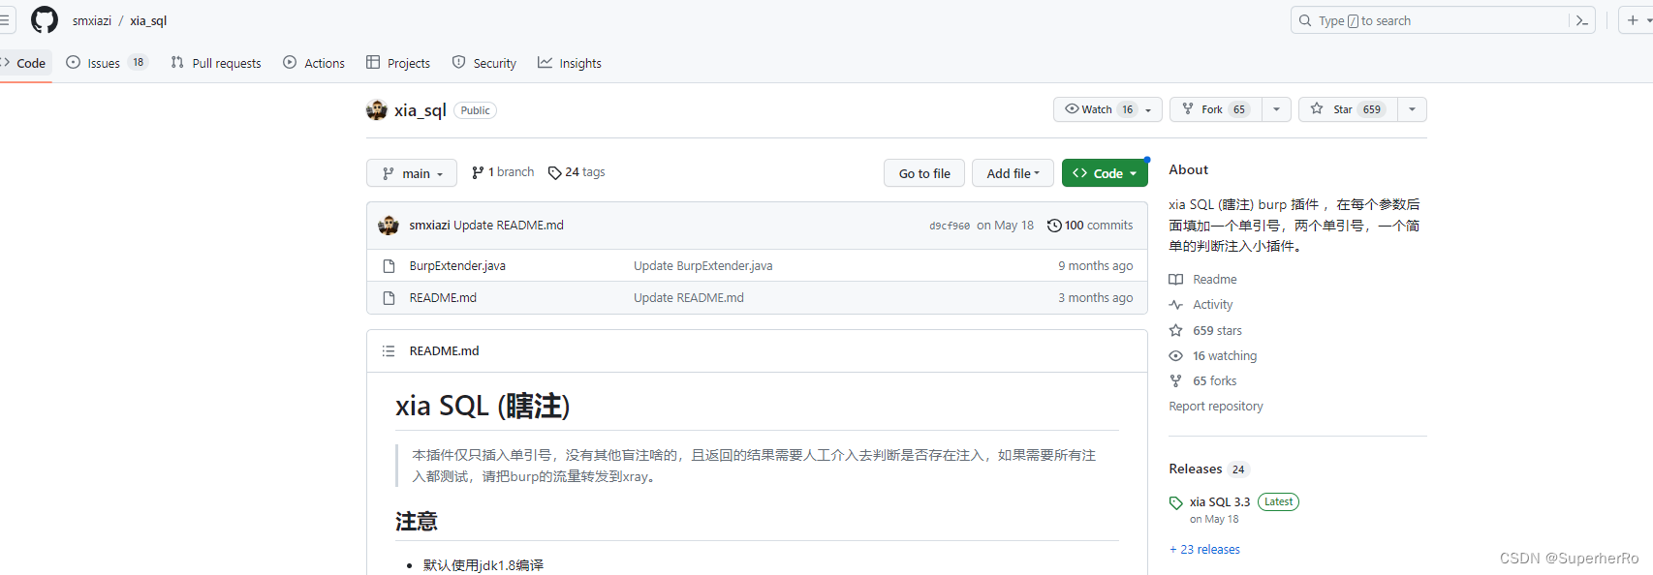Click the book icon beside Readme
The width and height of the screenshot is (1653, 575).
click(x=1176, y=280)
